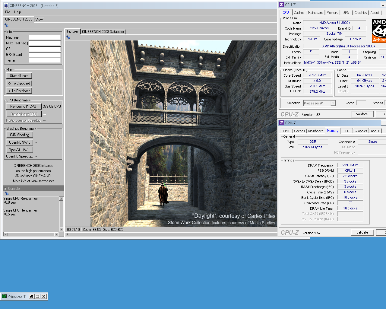Click the Start all tests button
386x309 pixels.
(x=19, y=76)
